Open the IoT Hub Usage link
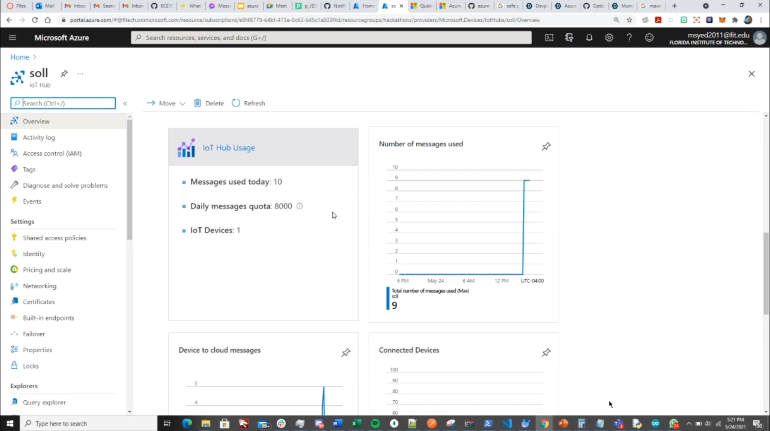 229,148
